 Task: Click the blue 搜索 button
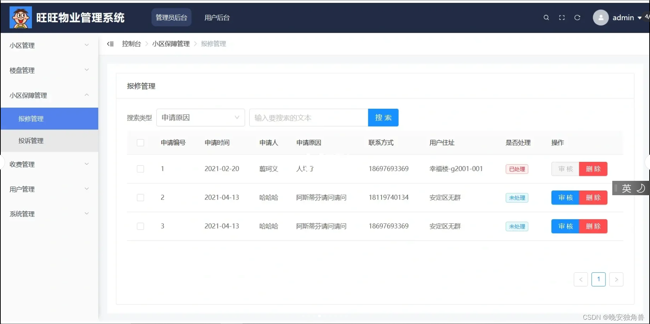tap(383, 117)
